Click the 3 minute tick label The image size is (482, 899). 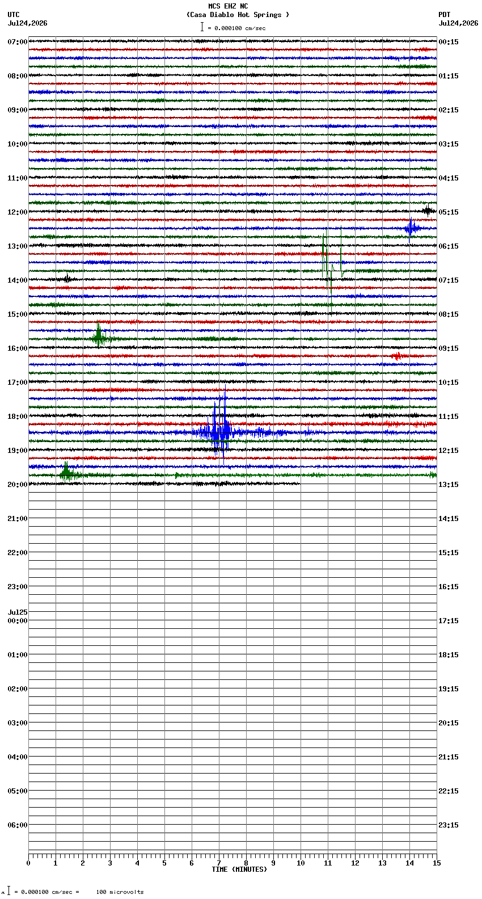[x=110, y=863]
